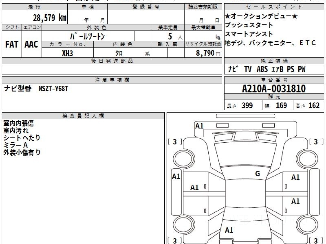Select color code XH3

coord(67,53)
